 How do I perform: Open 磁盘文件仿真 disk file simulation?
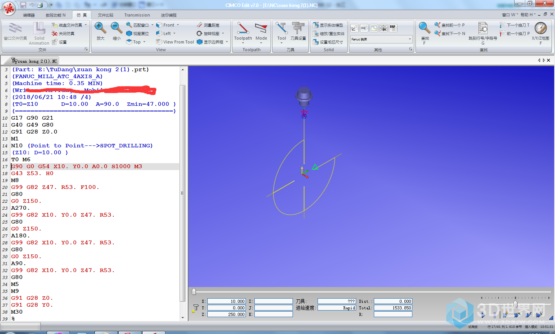[67, 25]
